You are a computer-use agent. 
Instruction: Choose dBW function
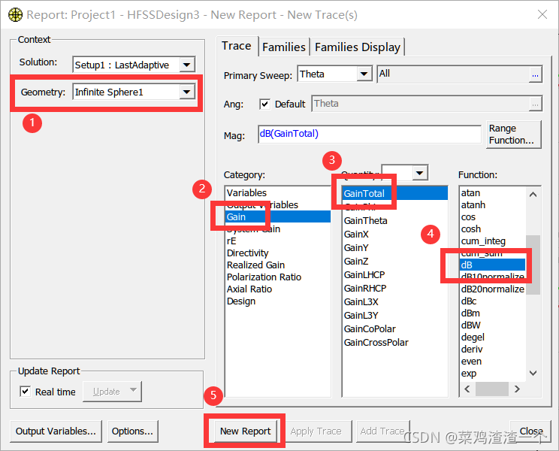click(x=471, y=325)
